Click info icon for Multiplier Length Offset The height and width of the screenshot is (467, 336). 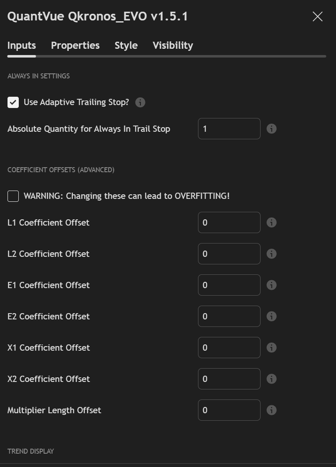[x=271, y=410]
